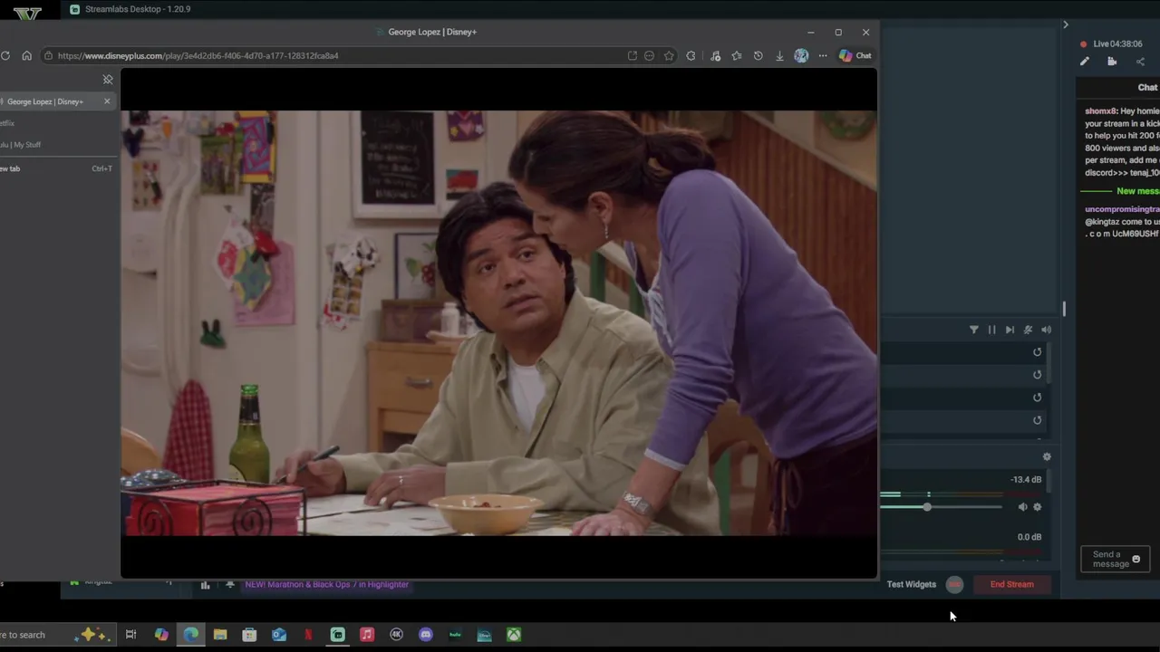
Task: Mute event alerts with the crossed-out icon
Action: point(1028,330)
